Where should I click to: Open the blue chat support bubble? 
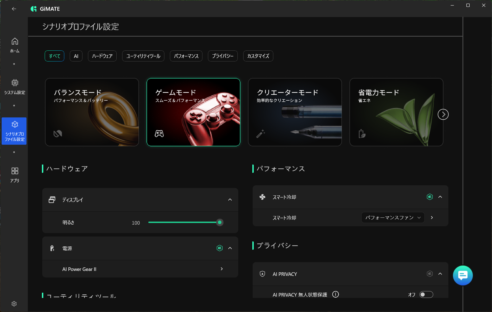[x=463, y=275]
